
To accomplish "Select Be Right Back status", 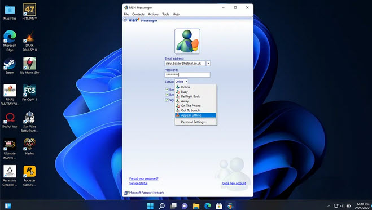I will coord(195,96).
